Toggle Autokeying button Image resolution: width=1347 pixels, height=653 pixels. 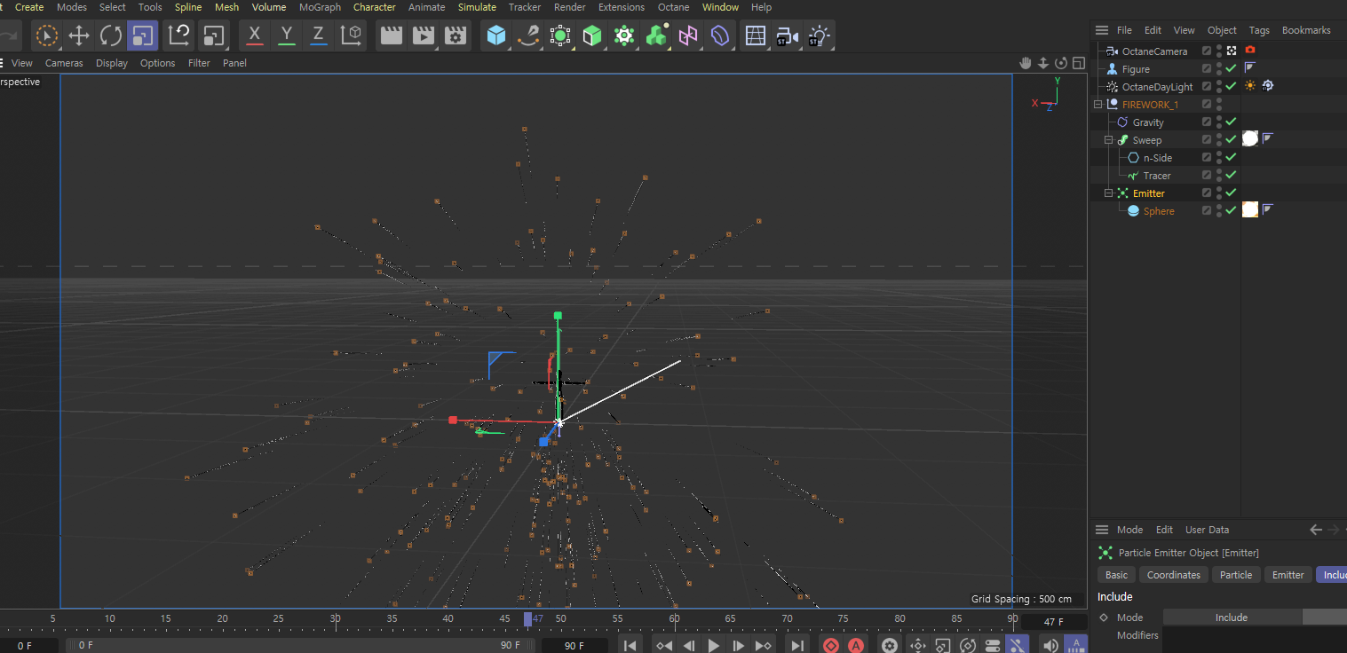click(856, 646)
